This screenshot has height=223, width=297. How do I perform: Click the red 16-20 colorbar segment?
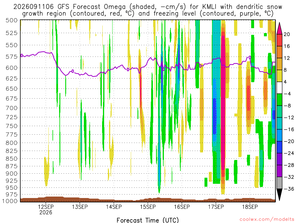pyautogui.click(x=279, y=40)
